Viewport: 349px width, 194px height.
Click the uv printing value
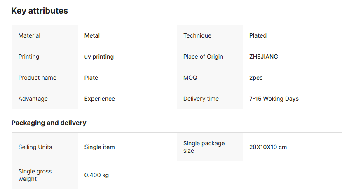click(x=99, y=57)
